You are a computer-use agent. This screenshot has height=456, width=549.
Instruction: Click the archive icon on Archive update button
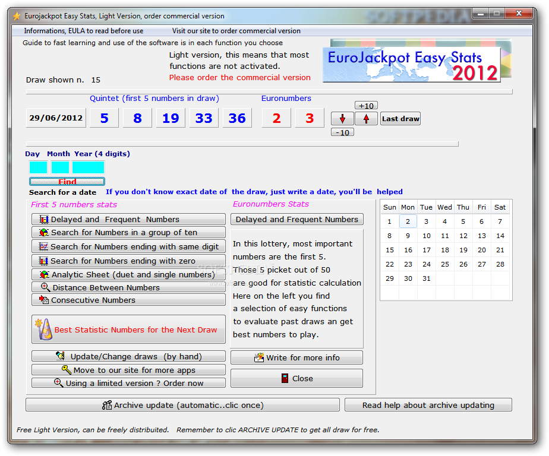pyautogui.click(x=107, y=405)
